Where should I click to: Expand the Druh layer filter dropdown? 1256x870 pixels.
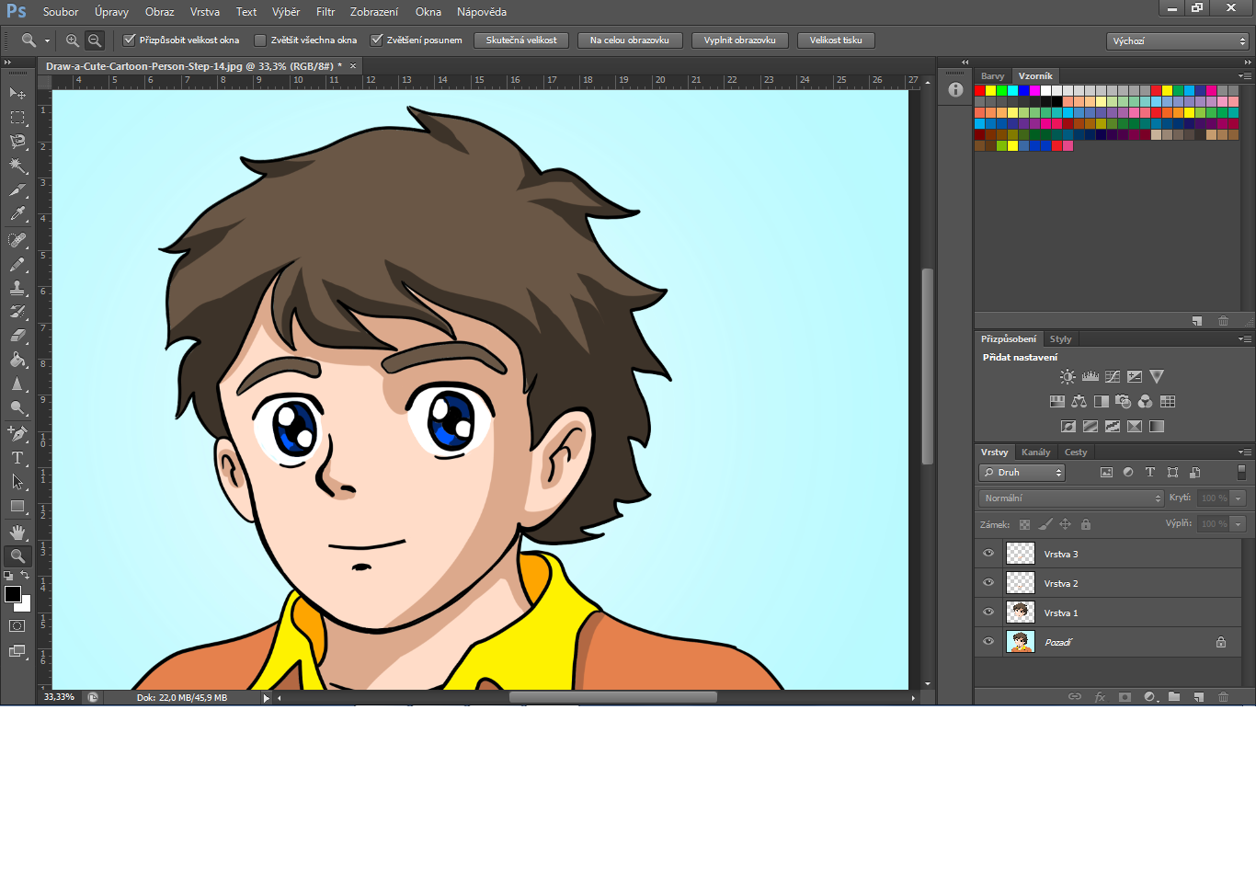1022,473
